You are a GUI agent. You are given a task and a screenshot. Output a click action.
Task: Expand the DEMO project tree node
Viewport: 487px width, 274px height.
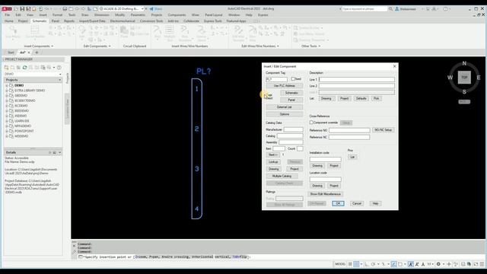click(7, 85)
